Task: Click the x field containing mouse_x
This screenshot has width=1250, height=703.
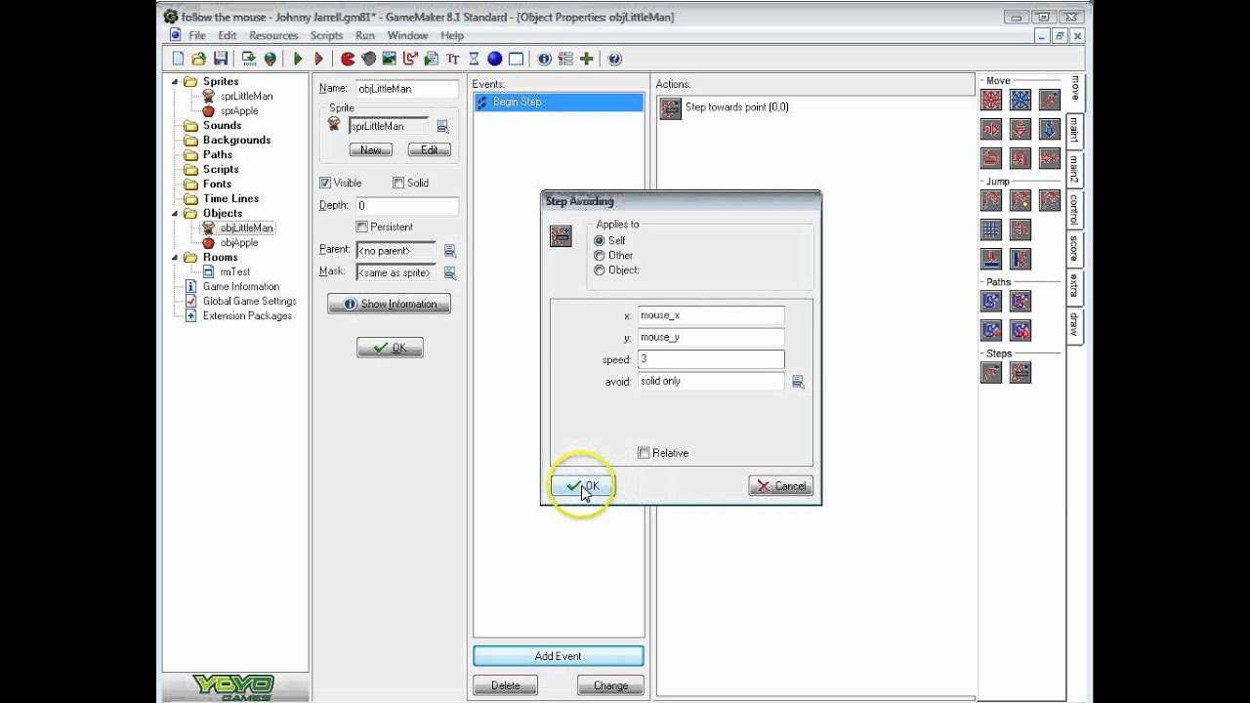Action: [x=711, y=315]
